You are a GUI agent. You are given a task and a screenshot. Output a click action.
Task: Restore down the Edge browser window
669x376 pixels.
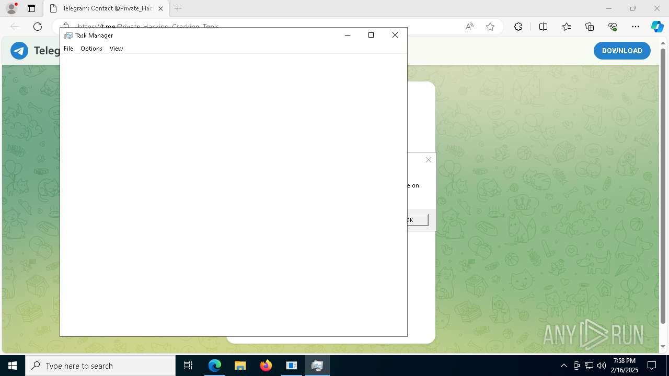click(x=633, y=8)
